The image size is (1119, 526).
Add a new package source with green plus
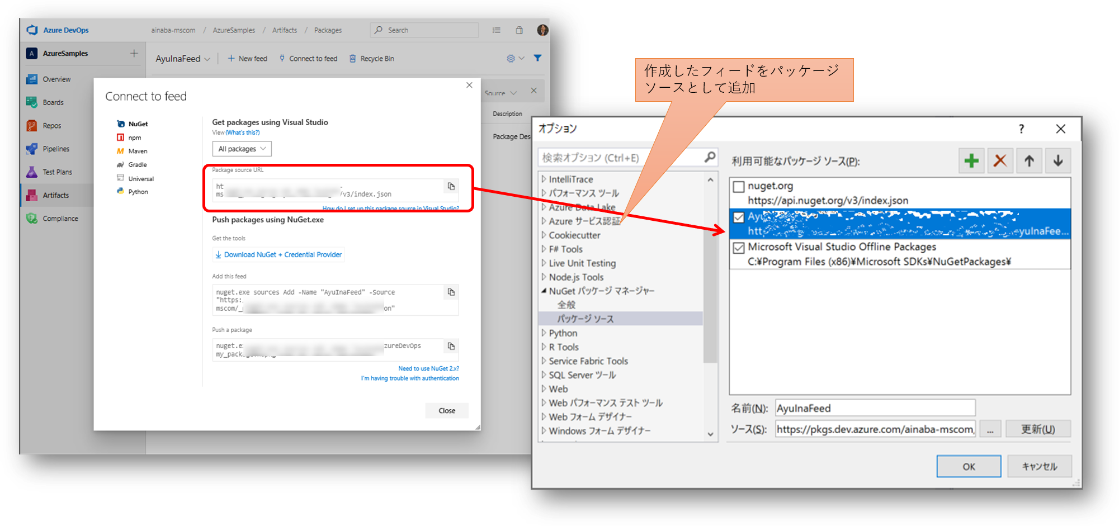[x=972, y=161]
